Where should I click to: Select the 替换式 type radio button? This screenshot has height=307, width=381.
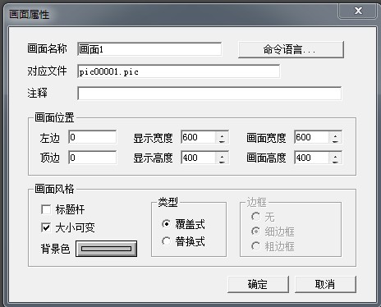point(166,241)
